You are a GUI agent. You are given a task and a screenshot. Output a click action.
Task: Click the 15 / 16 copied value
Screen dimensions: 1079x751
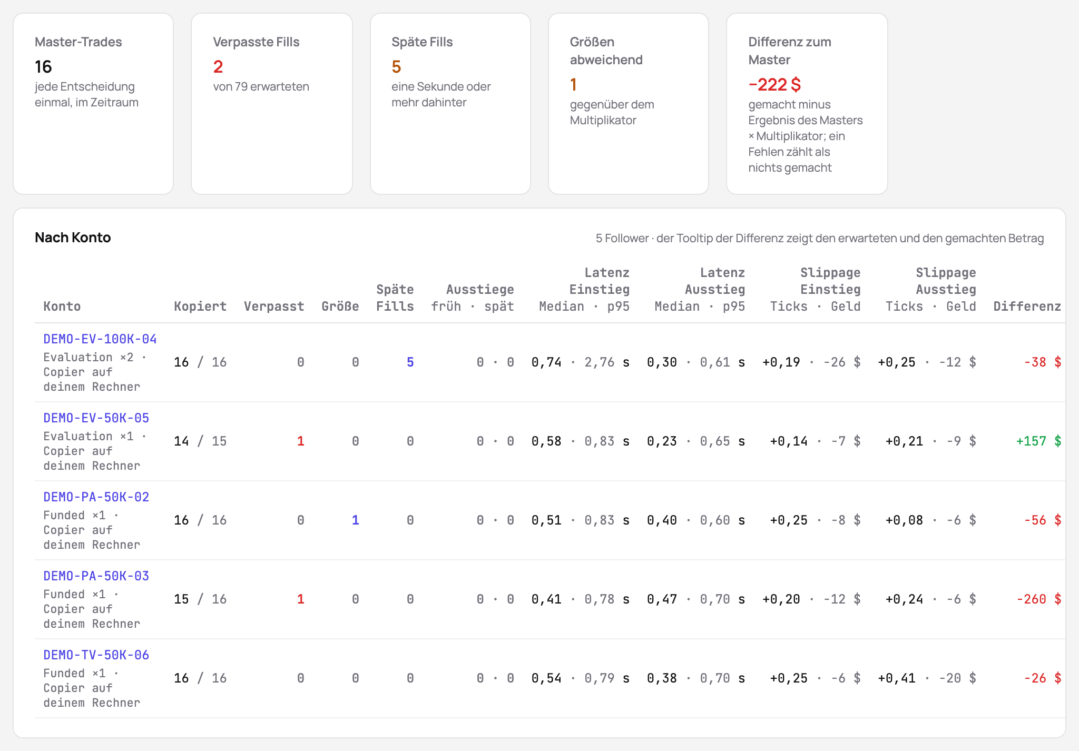point(200,599)
